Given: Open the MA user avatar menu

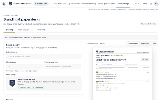Looking at the screenshot, I should tap(156, 4).
